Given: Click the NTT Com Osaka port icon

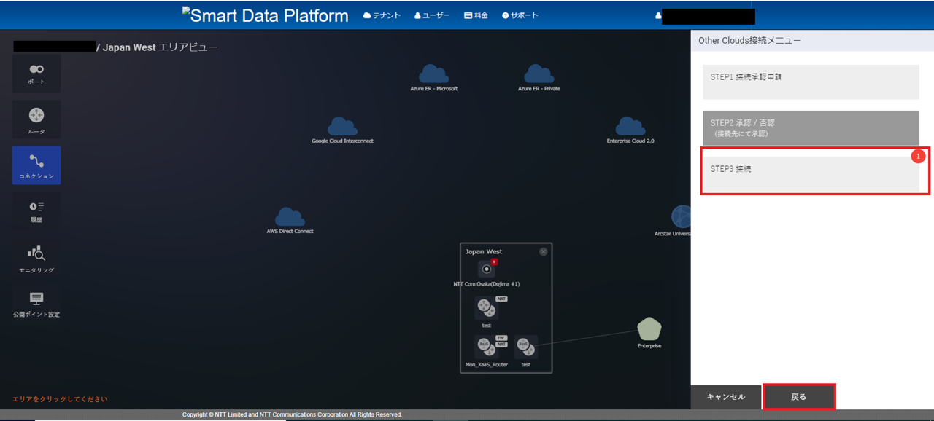Looking at the screenshot, I should click(x=487, y=269).
